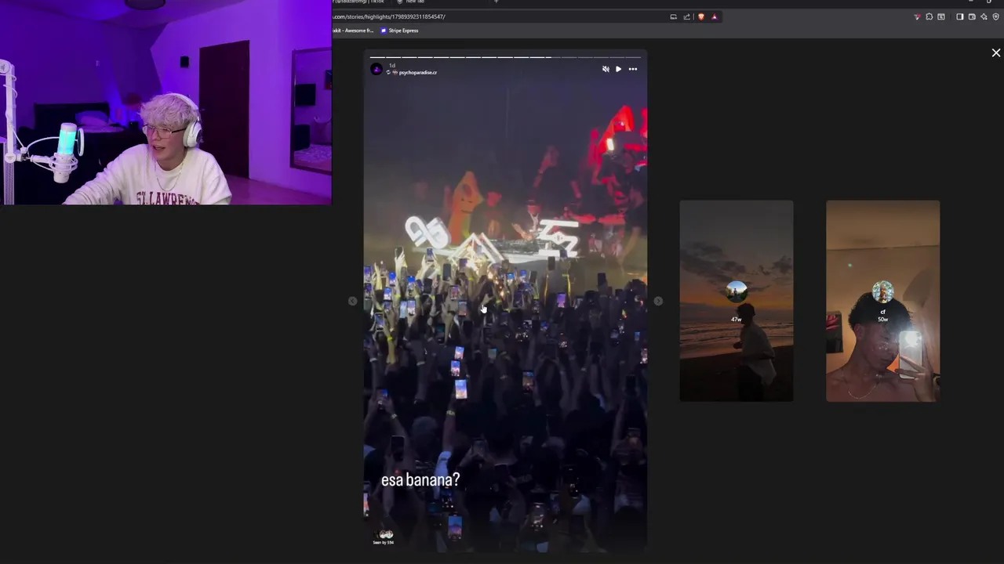Switch to the TikTok browser tab
This screenshot has height=564, width=1004.
pos(359,2)
